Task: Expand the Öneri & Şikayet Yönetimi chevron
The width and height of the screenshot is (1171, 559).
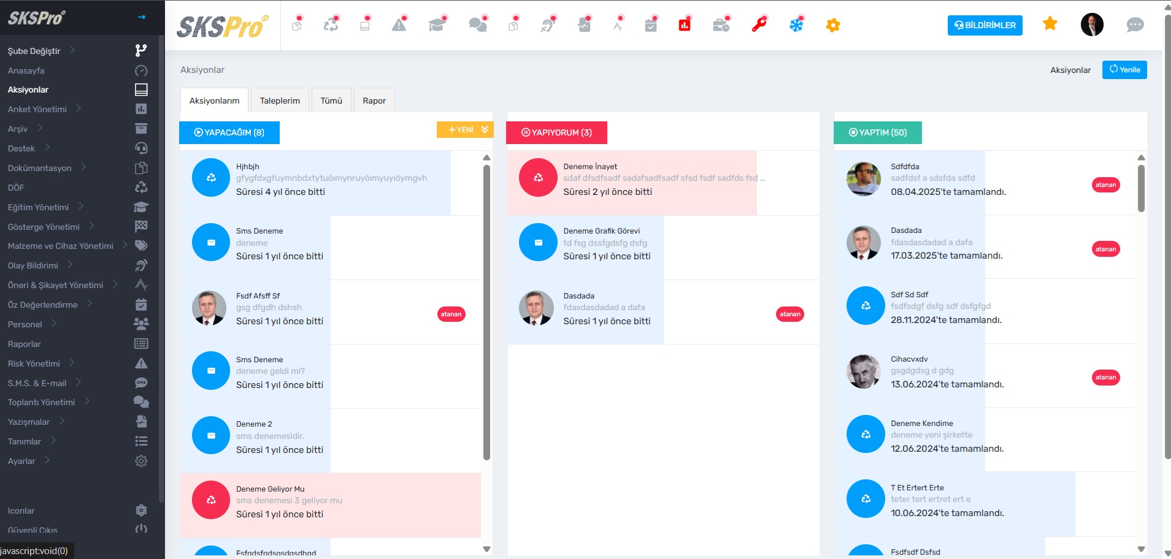Action: click(115, 284)
